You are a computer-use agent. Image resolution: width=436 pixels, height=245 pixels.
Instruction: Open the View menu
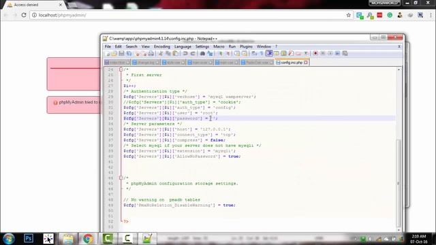pyautogui.click(x=145, y=46)
